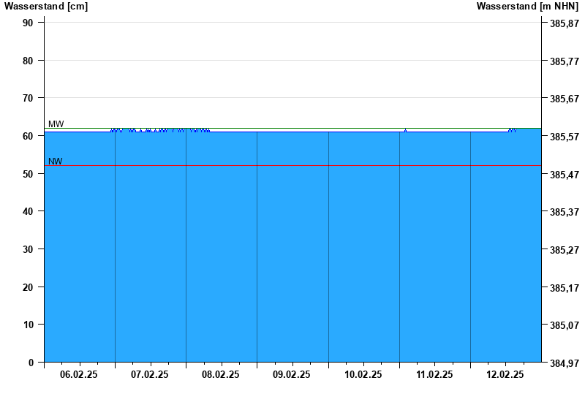Click the 06.02.25 date label
This screenshot has height=402, width=585.
pyautogui.click(x=79, y=375)
